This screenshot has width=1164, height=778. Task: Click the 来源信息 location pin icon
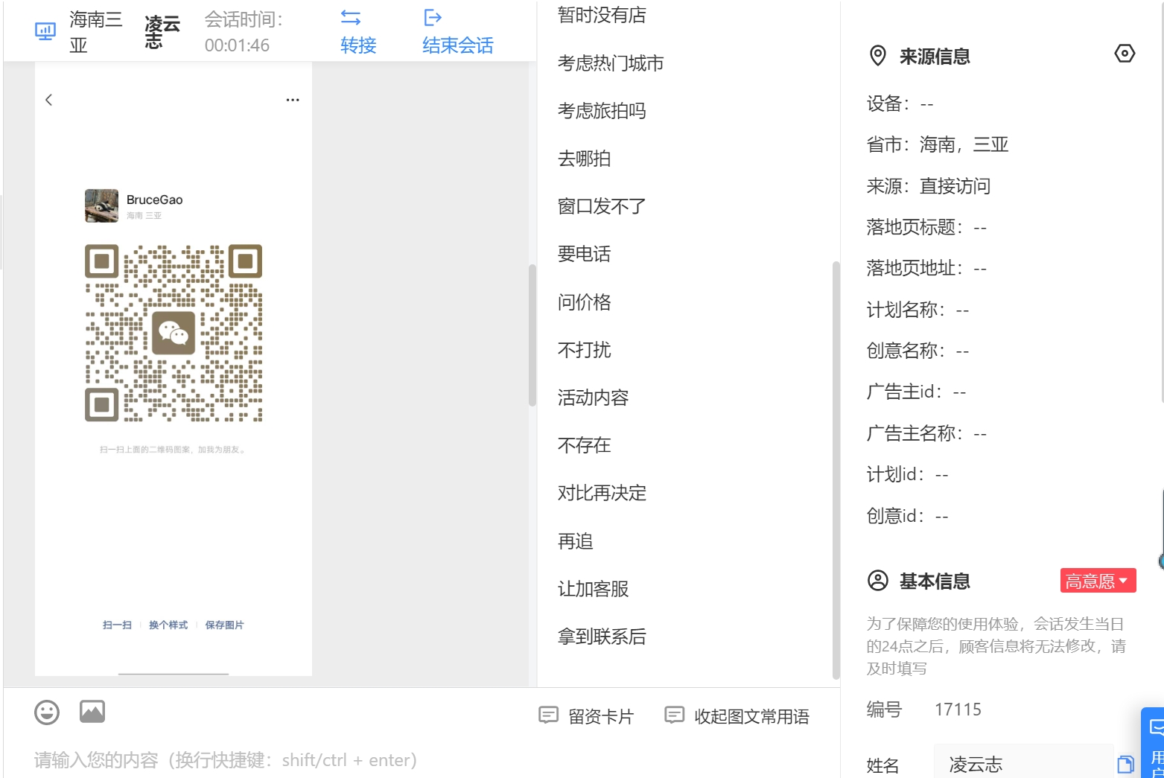(x=878, y=56)
